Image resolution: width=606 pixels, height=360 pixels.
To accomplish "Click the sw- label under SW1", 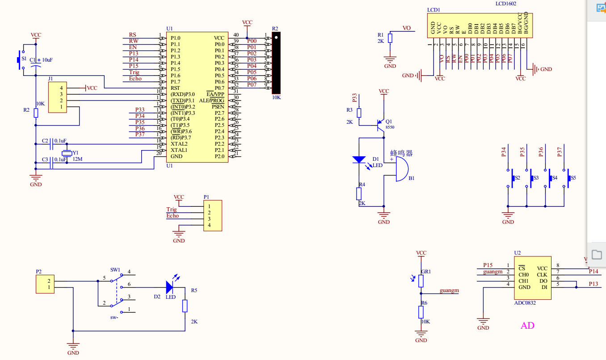I will [x=115, y=318].
